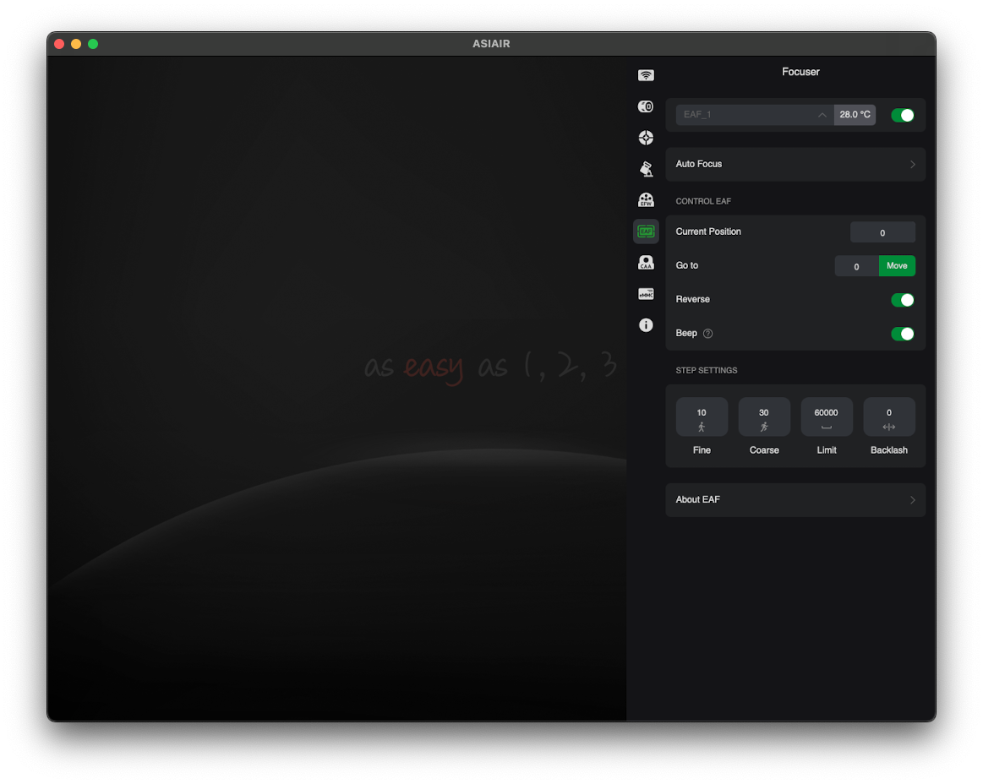Open the CAA rotator settings icon
Image resolution: width=983 pixels, height=784 pixels.
point(646,263)
